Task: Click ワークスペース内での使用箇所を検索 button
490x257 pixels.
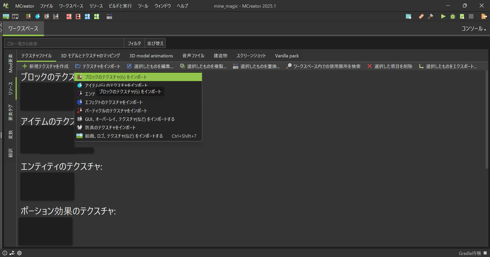Action: 323,66
